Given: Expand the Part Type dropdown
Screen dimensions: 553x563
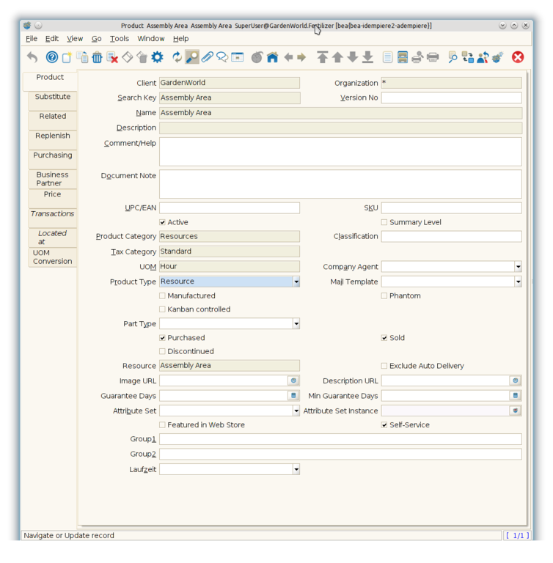Looking at the screenshot, I should [296, 324].
